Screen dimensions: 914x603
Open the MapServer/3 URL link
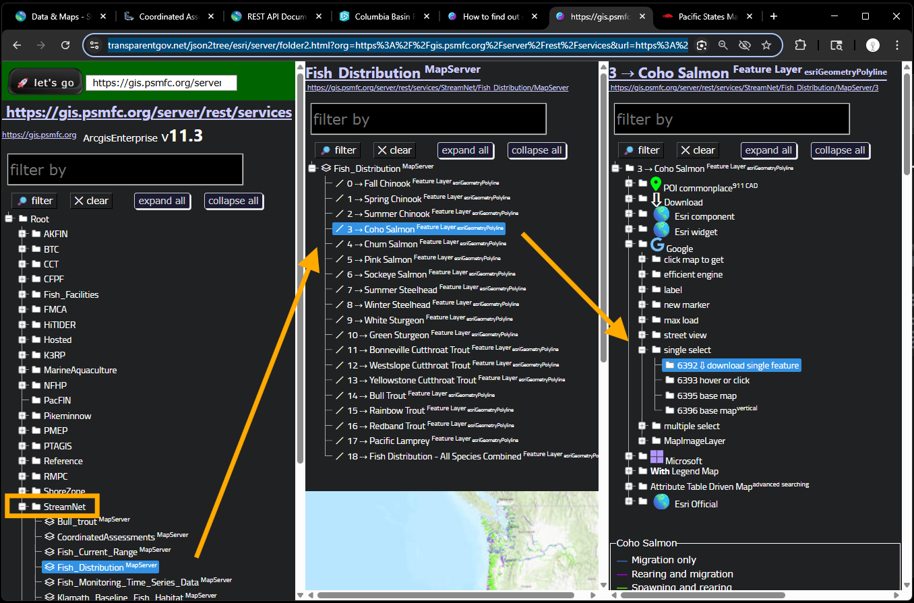(744, 88)
